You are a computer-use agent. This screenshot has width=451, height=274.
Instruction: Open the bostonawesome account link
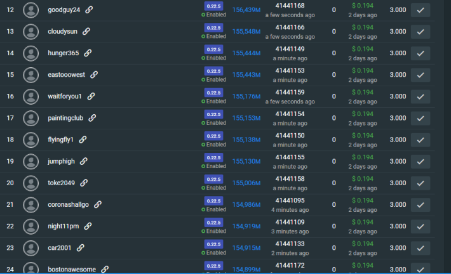[72, 270]
